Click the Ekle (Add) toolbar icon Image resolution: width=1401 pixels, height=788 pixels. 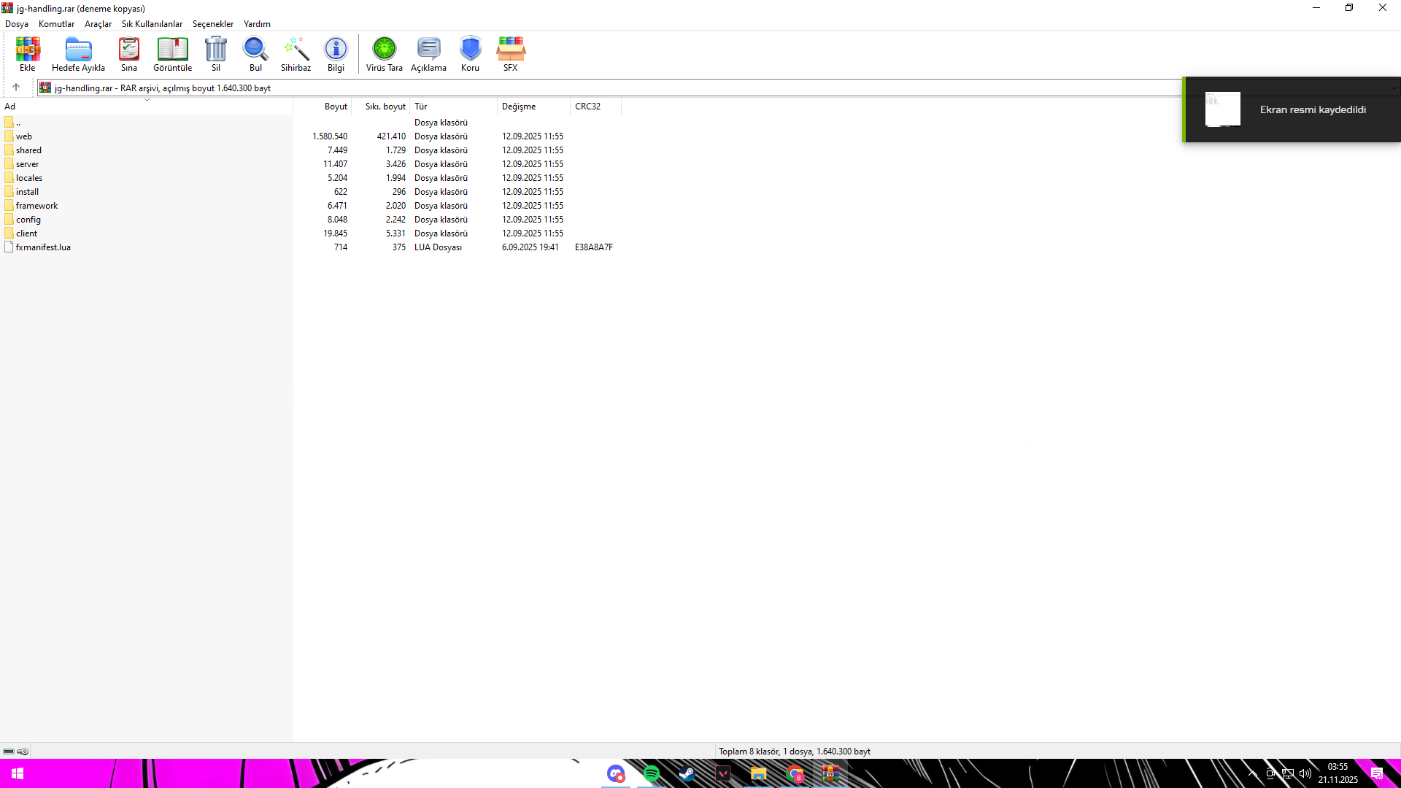(x=27, y=54)
